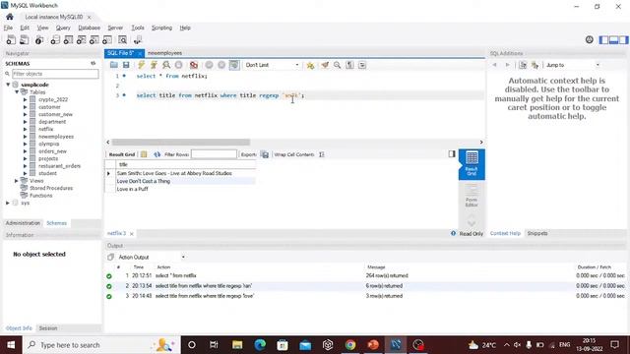Toggle the bottom output panel visibility
The height and width of the screenshot is (354, 630).
tap(613, 39)
